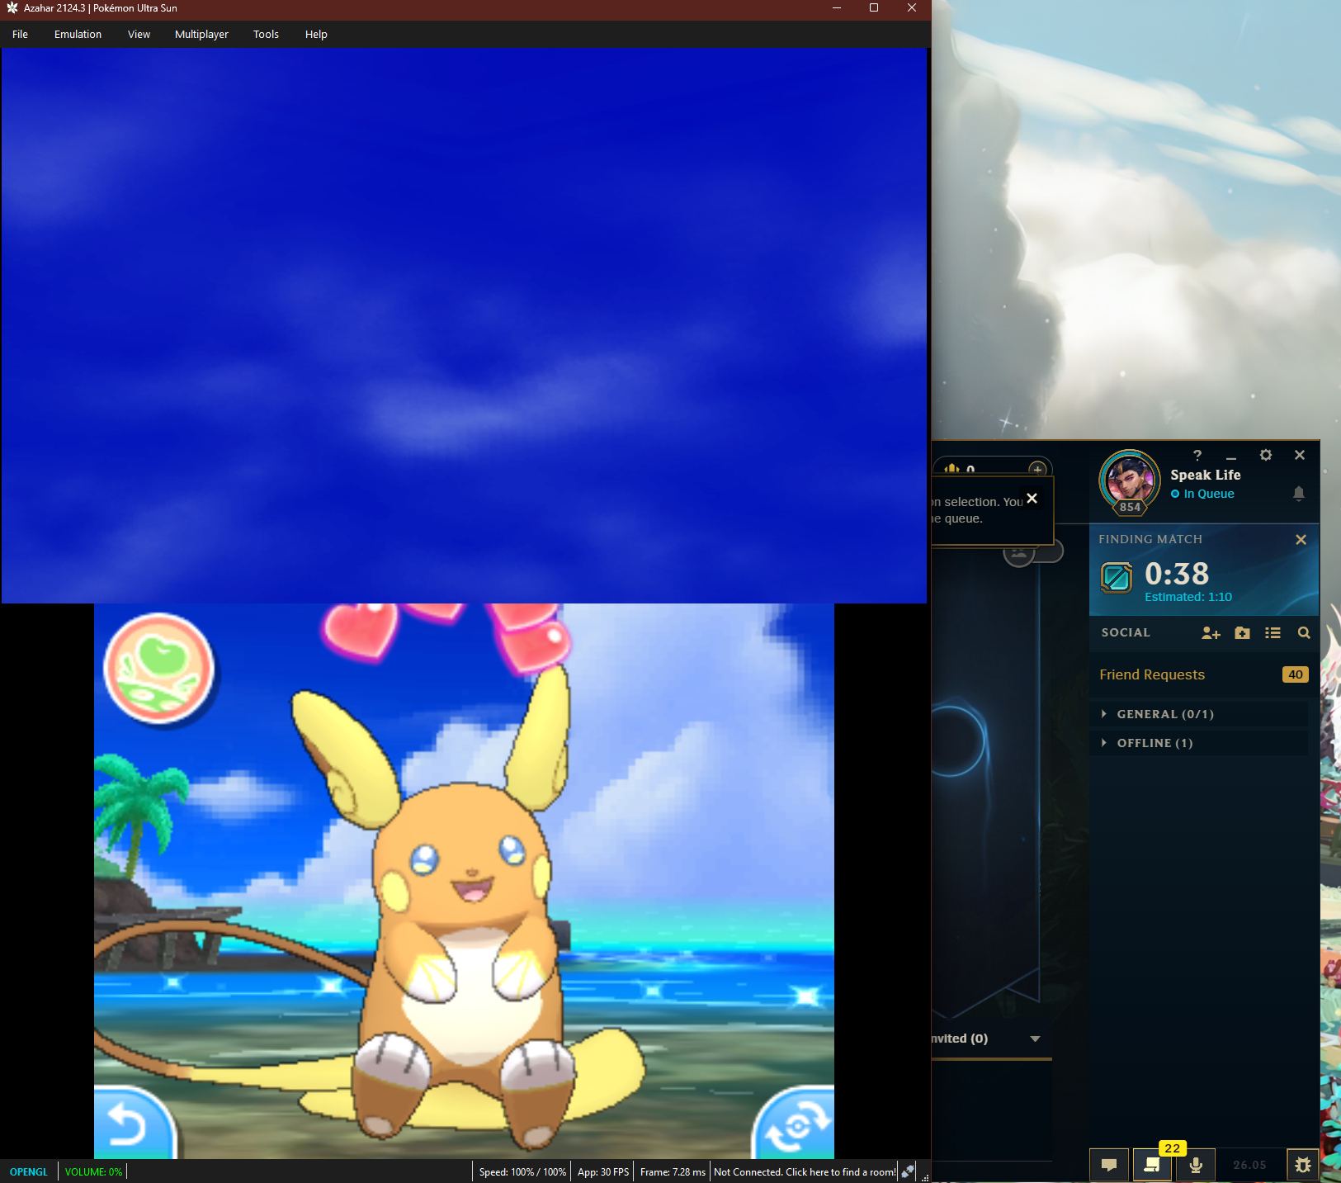Expand the Invited (0) dropdown arrow
This screenshot has width=1341, height=1183.
click(x=1035, y=1039)
